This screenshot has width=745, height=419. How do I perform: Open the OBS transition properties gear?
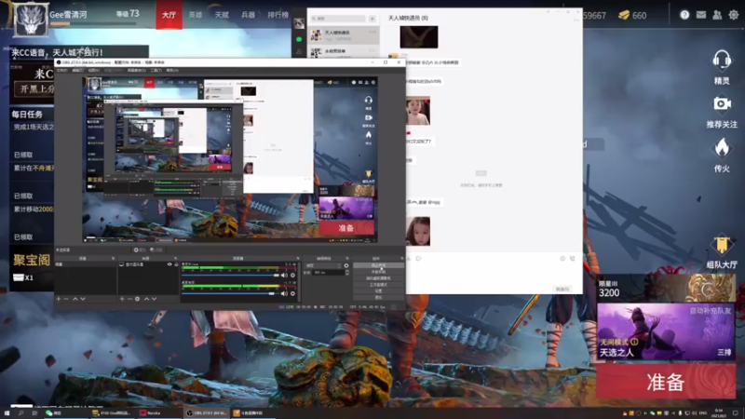pos(345,265)
